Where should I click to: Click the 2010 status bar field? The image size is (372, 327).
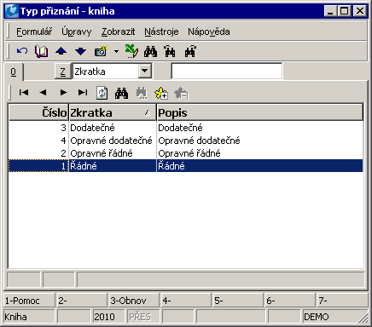click(108, 317)
